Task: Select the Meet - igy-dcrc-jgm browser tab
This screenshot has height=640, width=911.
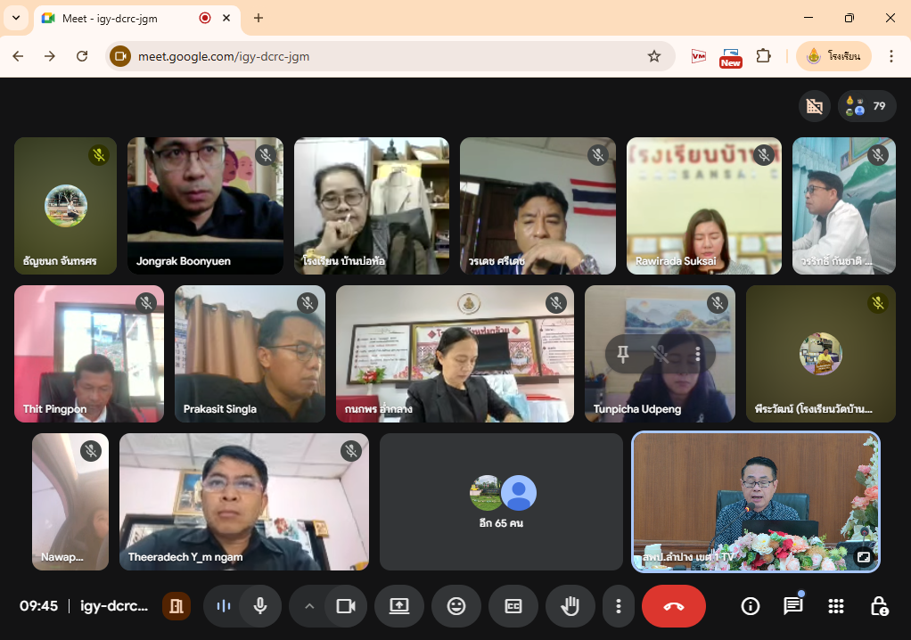Action: 125,18
